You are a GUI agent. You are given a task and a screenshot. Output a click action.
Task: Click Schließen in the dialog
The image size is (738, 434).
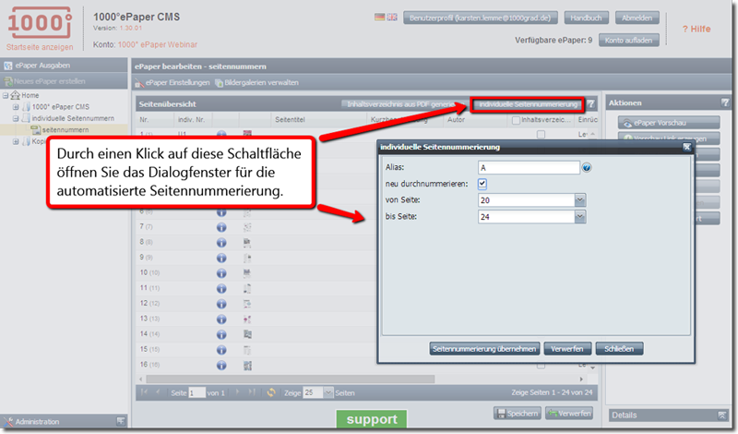[x=619, y=349]
